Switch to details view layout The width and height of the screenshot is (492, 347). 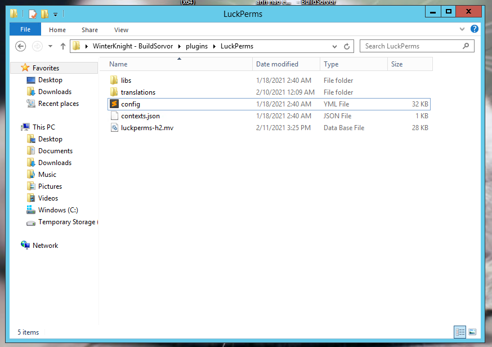tap(460, 332)
